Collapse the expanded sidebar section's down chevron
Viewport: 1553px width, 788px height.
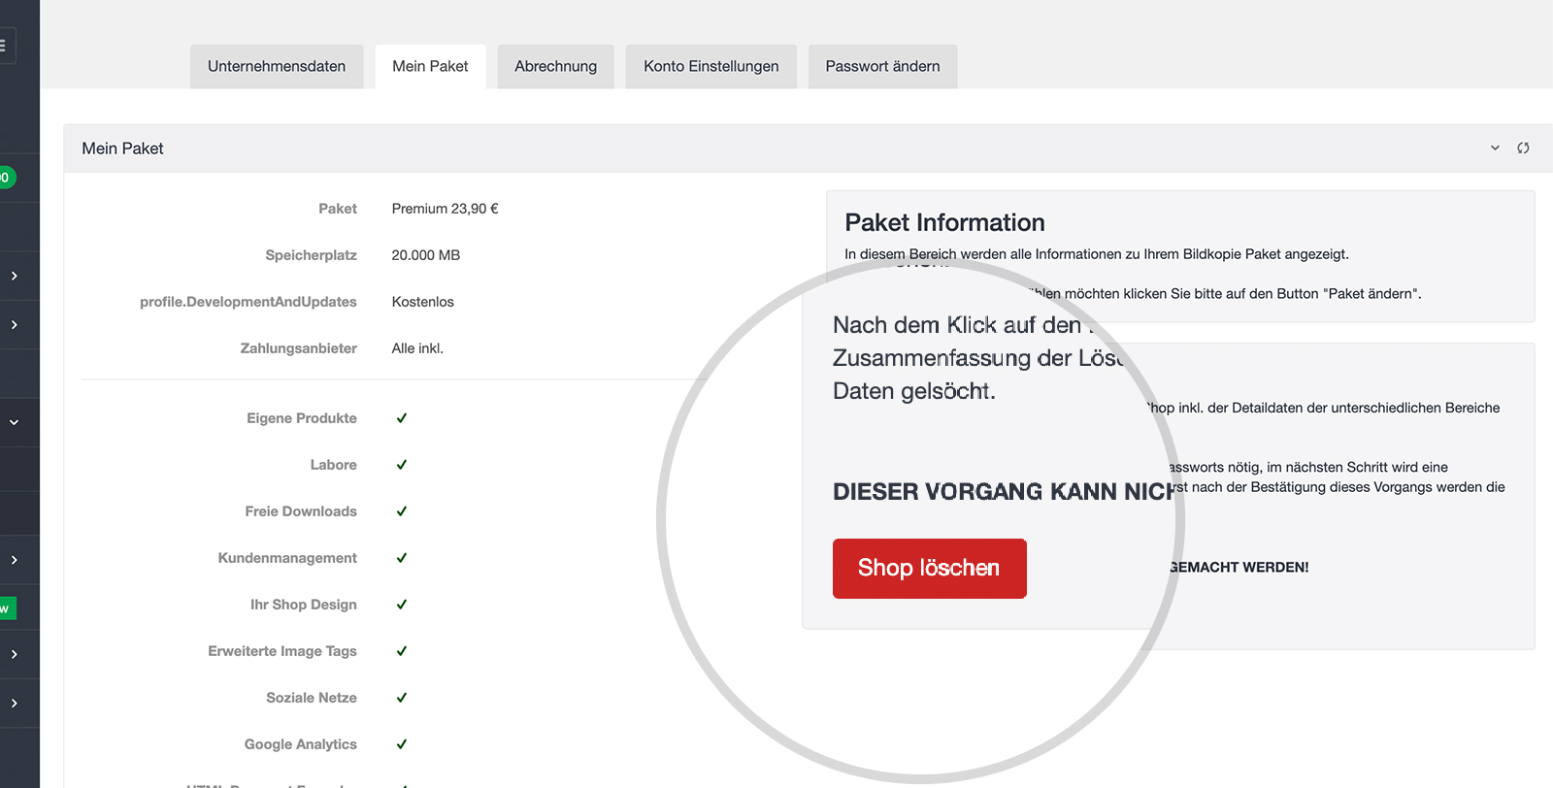tap(15, 422)
